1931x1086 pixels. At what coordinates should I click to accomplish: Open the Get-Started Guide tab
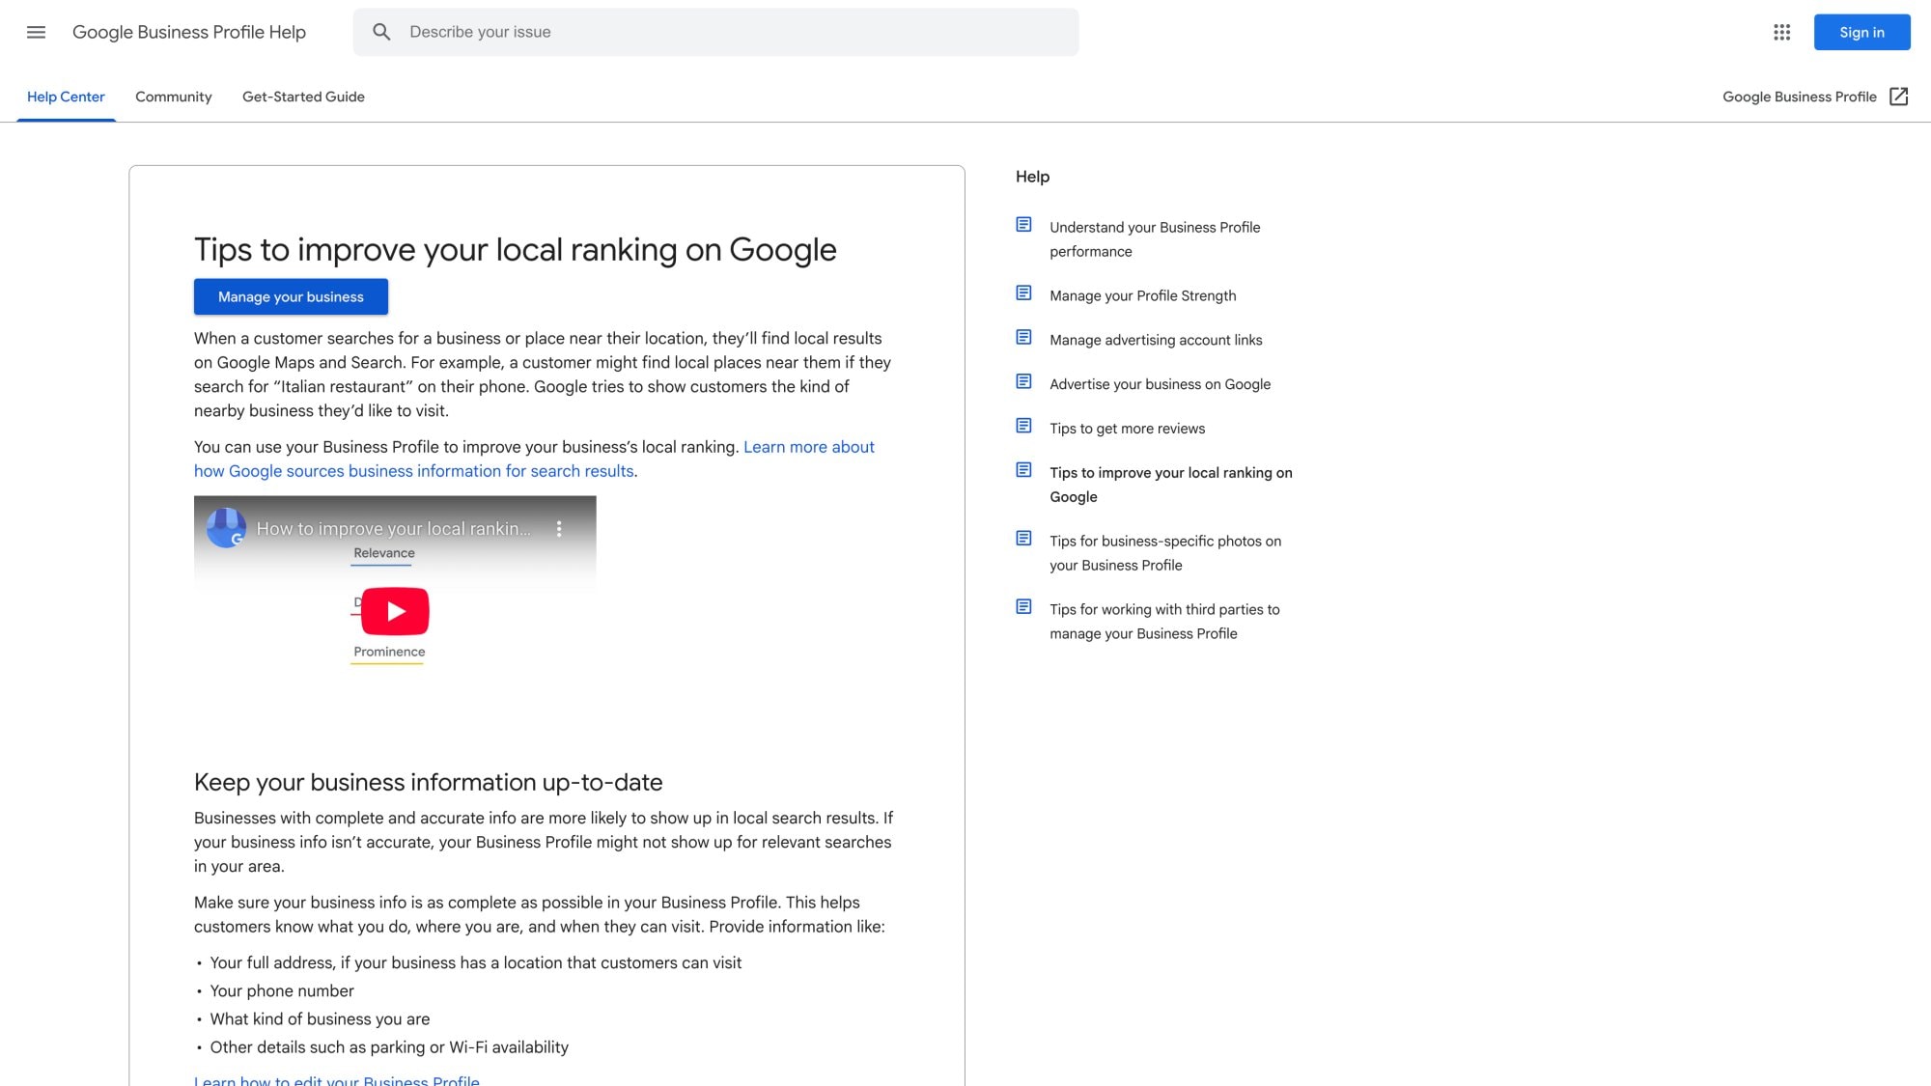(303, 97)
